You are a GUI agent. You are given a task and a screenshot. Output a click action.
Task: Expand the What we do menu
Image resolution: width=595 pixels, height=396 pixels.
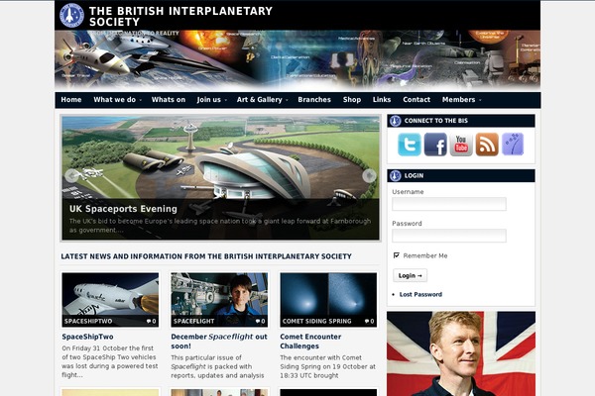[x=117, y=100]
